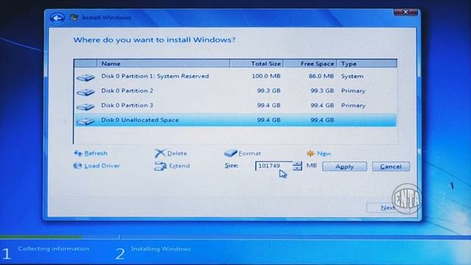Viewport: 471px width, 265px height.
Task: Click the Format eraser icon
Action: tap(230, 153)
